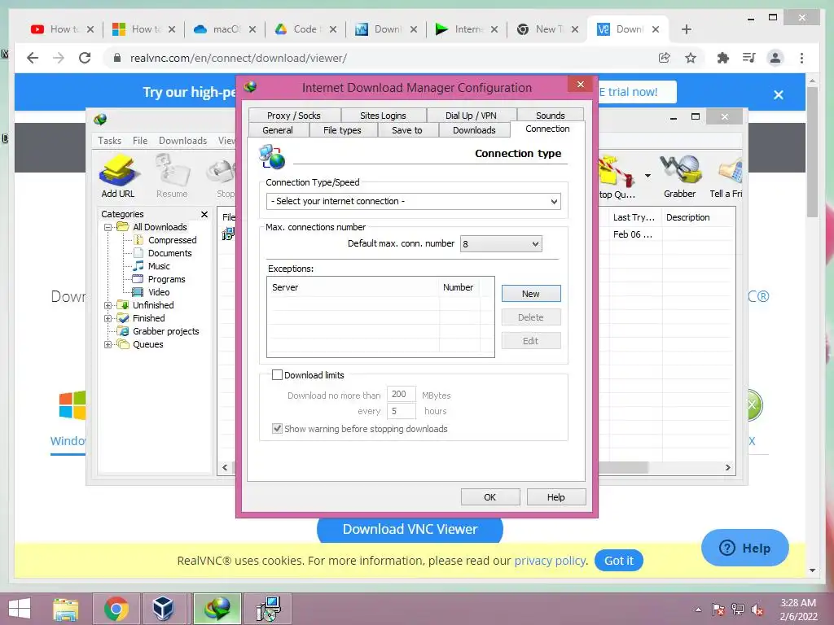
Task: Click the Last Try column header
Action: [x=634, y=217]
